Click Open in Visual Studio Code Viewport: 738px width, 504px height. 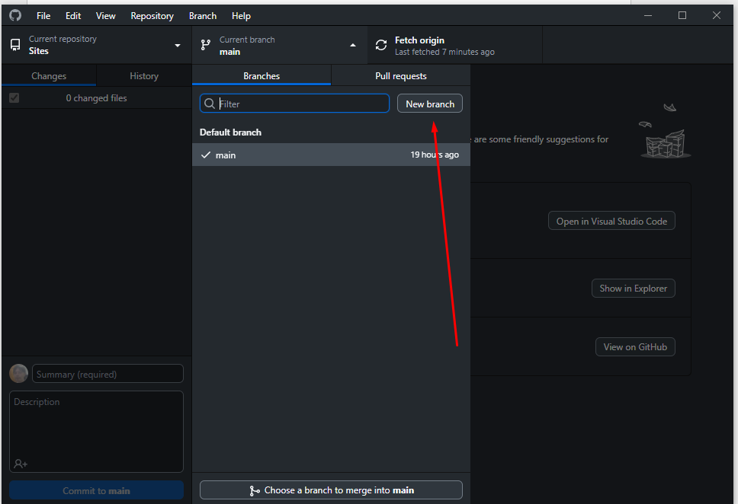(611, 221)
